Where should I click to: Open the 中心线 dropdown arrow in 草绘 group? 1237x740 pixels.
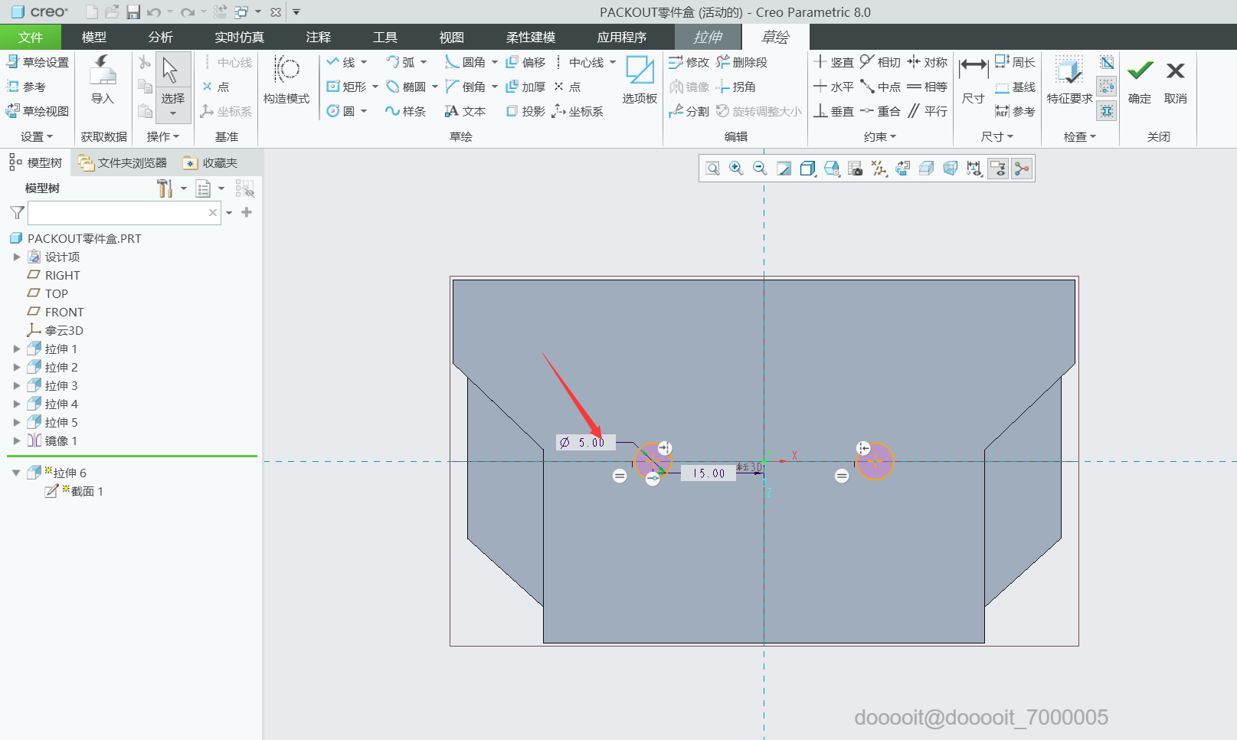tap(613, 62)
